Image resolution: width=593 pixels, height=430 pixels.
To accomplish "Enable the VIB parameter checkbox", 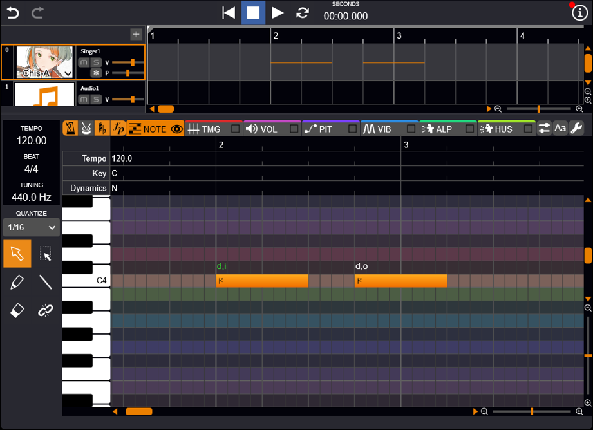I will pos(411,129).
